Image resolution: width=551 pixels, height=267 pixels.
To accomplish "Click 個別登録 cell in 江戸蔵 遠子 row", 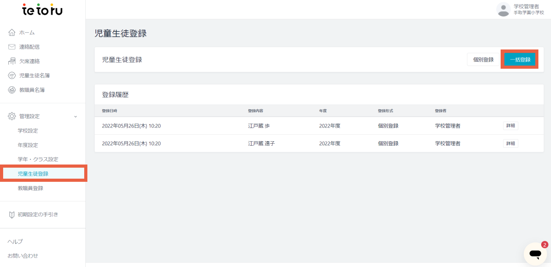I will tap(388, 143).
